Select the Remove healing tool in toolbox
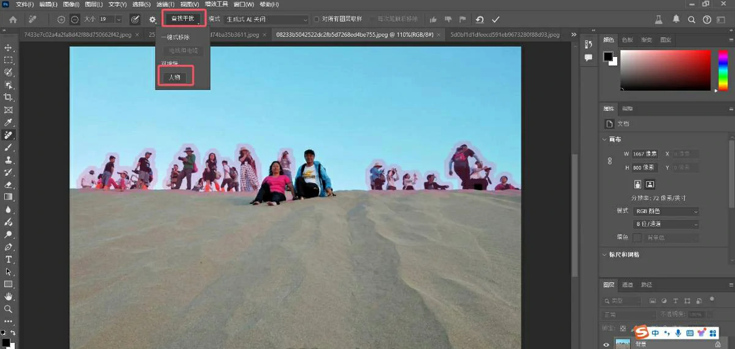Viewport: 735px width, 349px height. click(8, 135)
